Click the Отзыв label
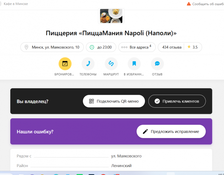The image size is (224, 175). coord(157,75)
